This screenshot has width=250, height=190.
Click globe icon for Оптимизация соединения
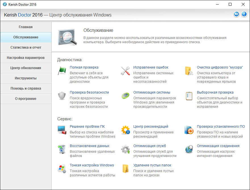189,149
